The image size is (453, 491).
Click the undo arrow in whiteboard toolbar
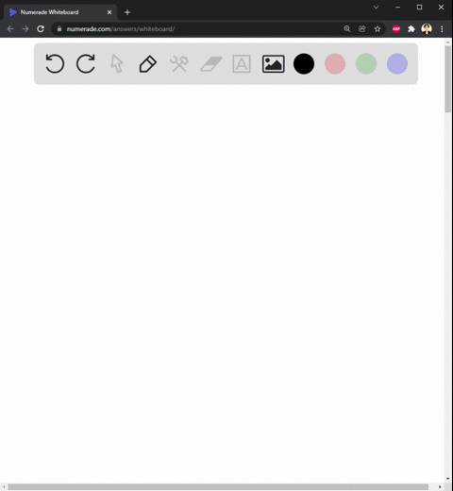[55, 63]
